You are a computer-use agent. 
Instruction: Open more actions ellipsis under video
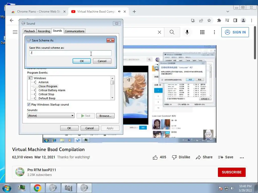[242, 158]
